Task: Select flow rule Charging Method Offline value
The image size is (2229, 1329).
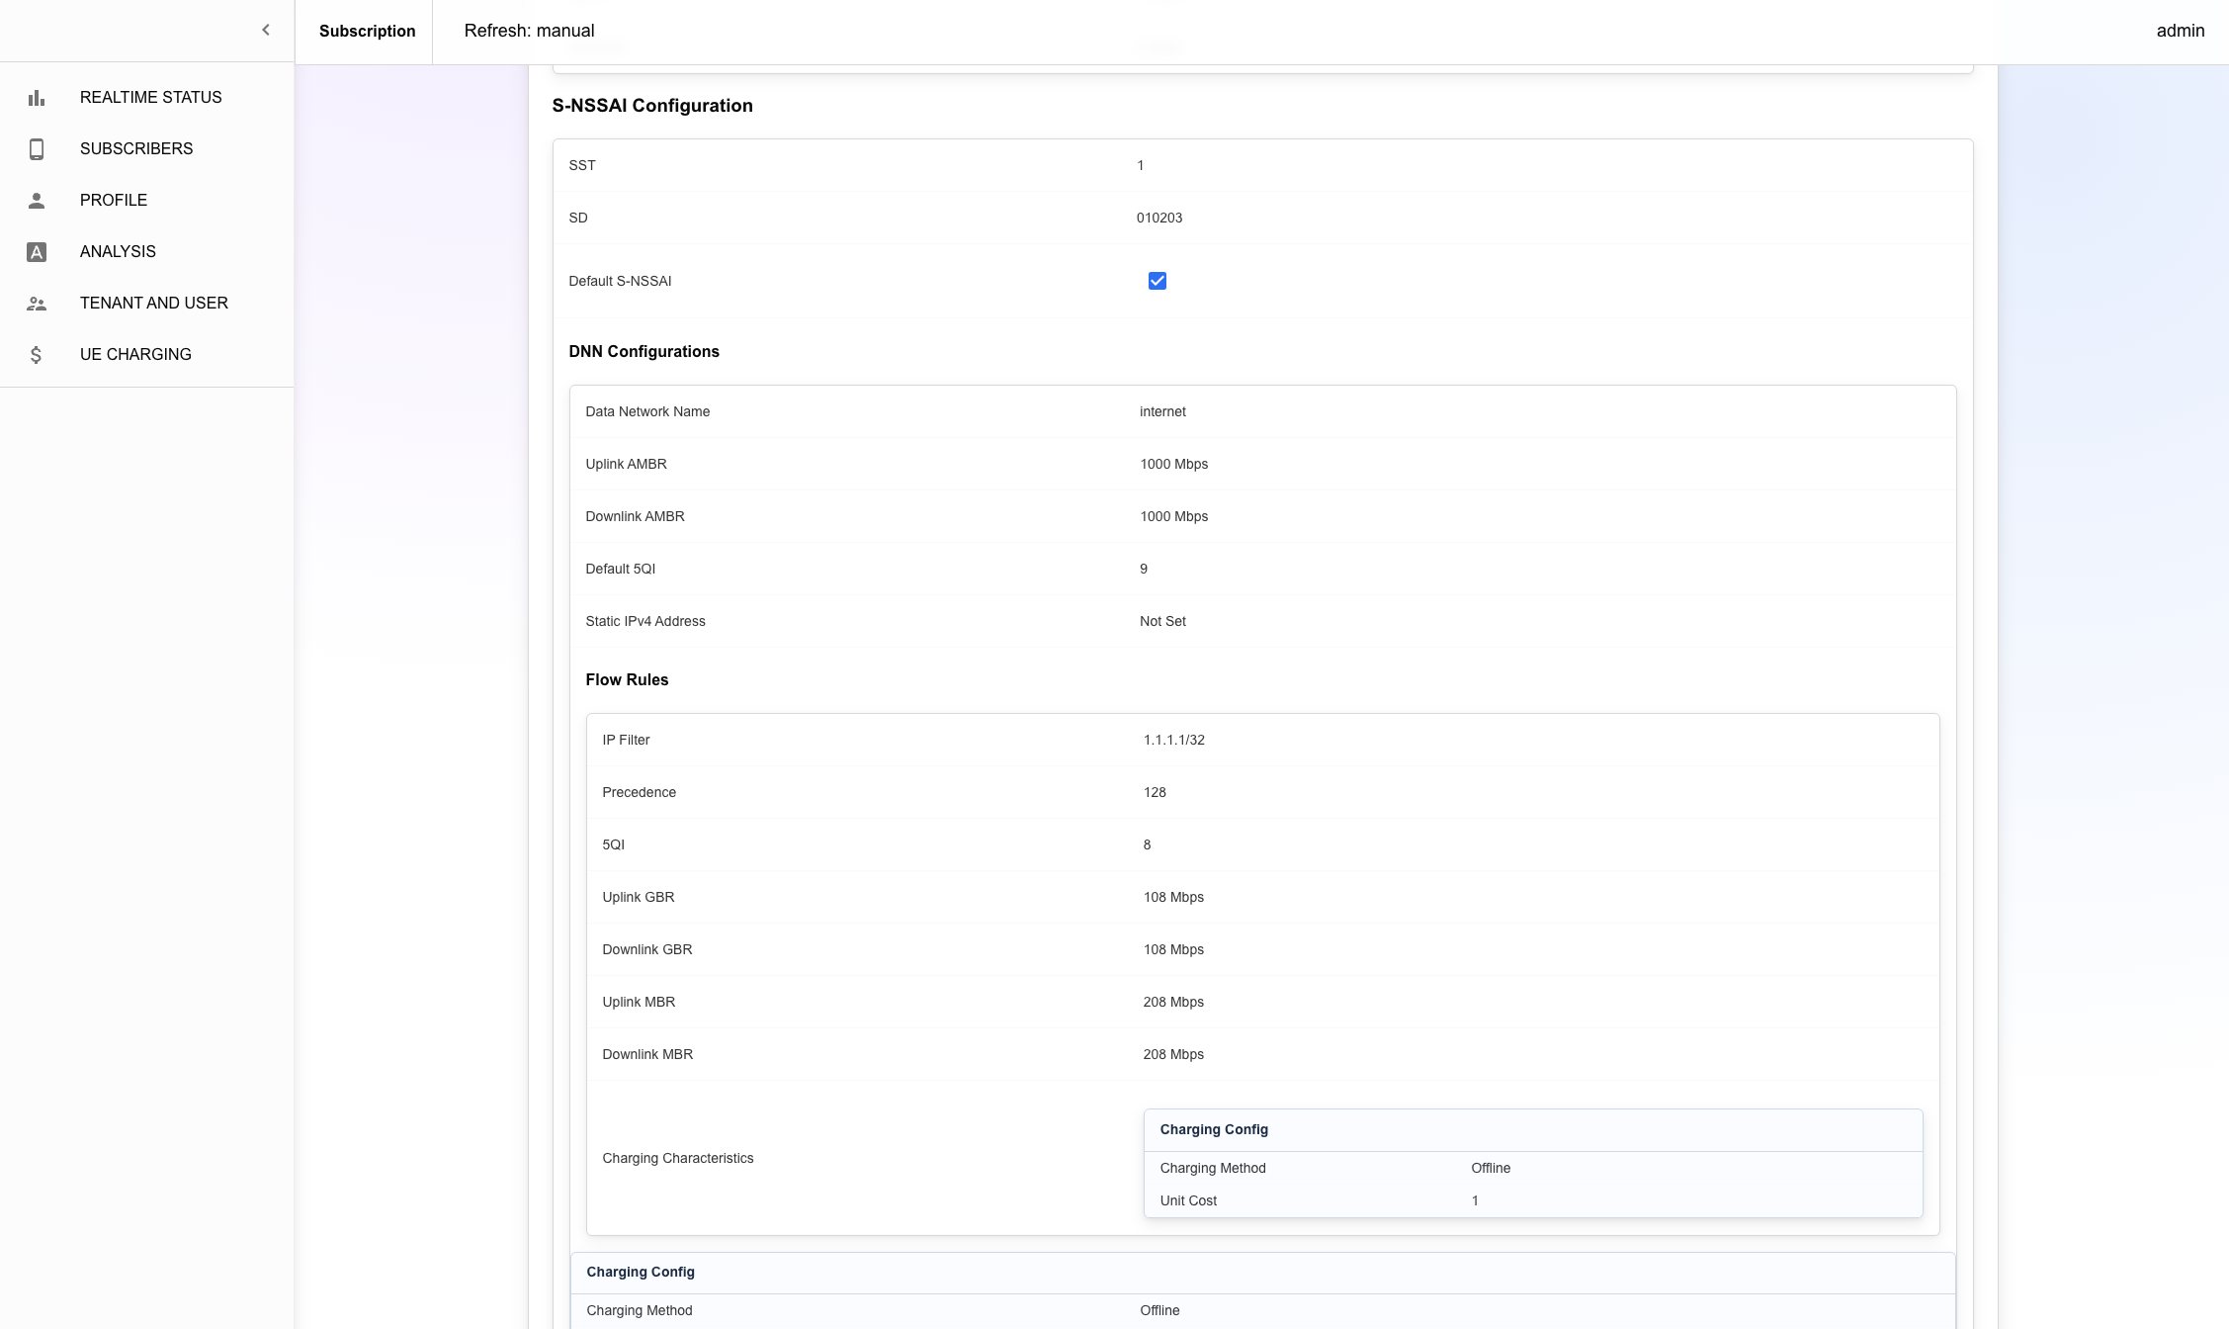Action: click(1491, 1168)
